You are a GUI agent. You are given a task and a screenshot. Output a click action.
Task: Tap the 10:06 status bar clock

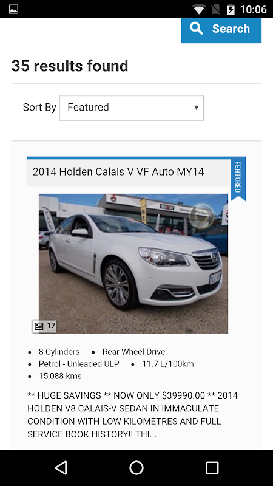pos(253,9)
